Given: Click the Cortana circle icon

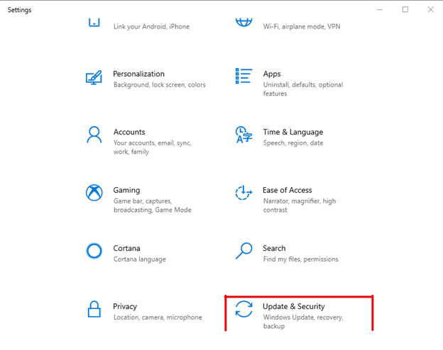Looking at the screenshot, I should pyautogui.click(x=94, y=251).
